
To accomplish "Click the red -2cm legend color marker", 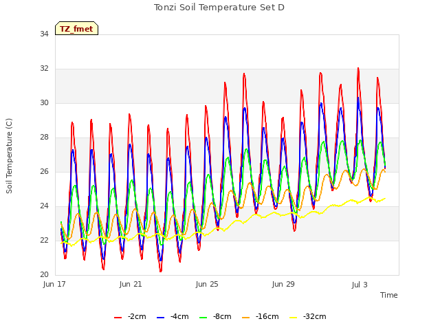I will [118, 318].
